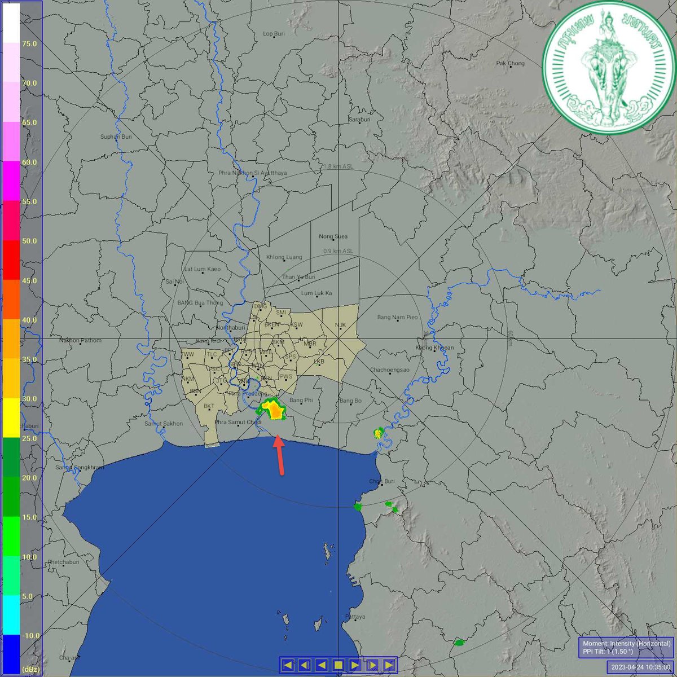
Task: Click the magenta 55-60 dBZ legend swatch
Action: [11, 181]
